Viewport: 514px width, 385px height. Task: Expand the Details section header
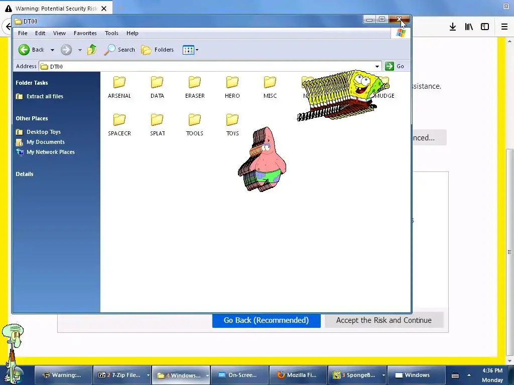25,174
